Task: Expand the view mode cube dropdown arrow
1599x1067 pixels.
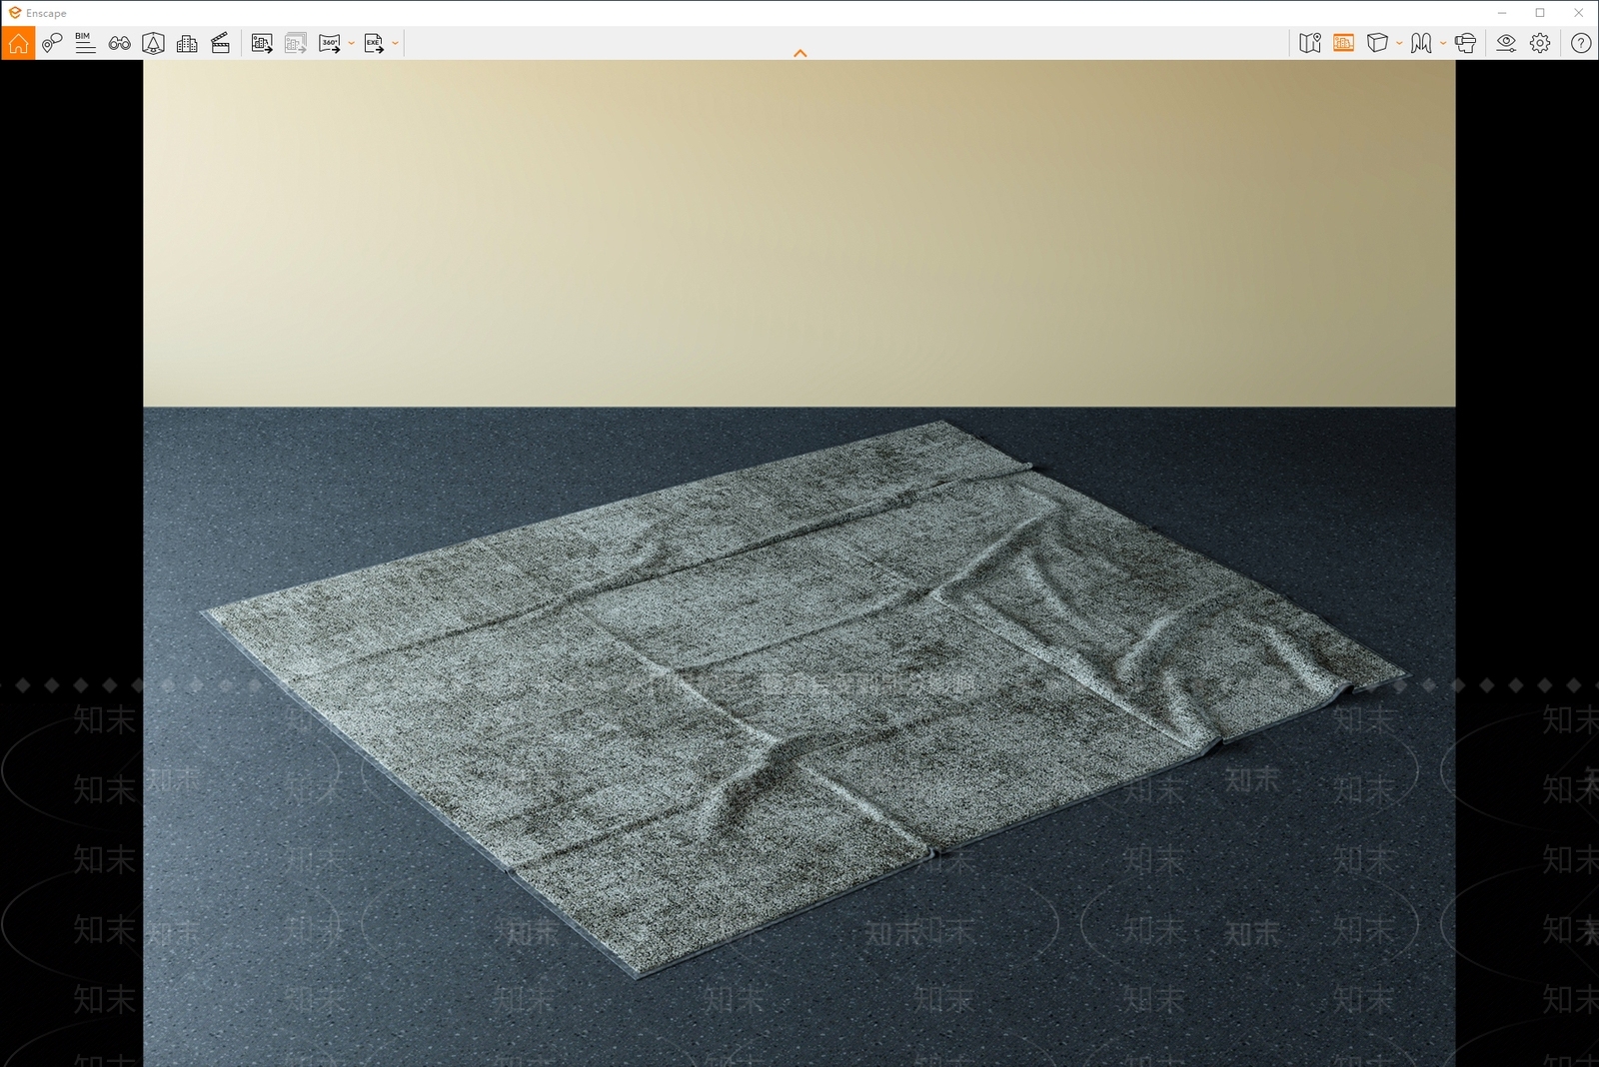Action: pyautogui.click(x=1399, y=43)
